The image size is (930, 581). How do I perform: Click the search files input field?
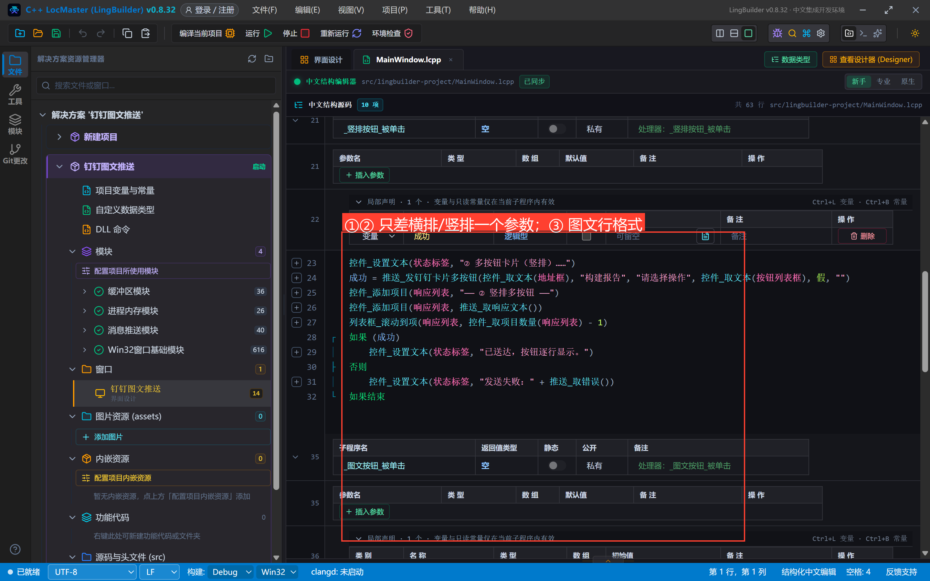pyautogui.click(x=156, y=85)
